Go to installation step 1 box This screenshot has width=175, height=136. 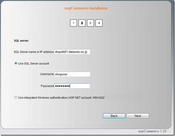pos(73,23)
